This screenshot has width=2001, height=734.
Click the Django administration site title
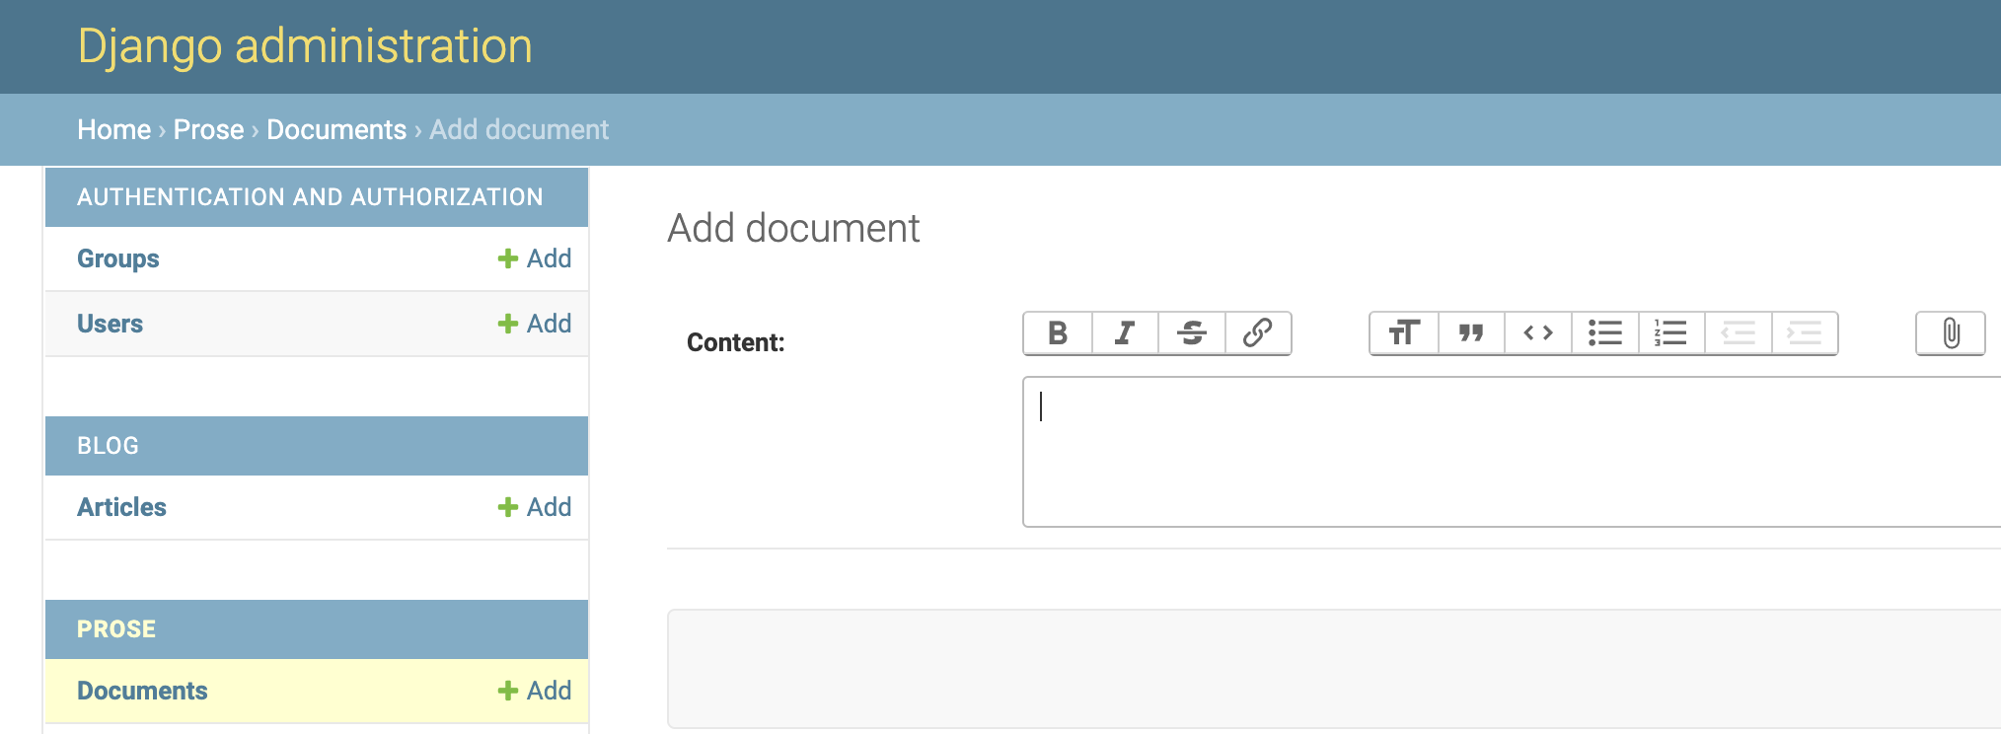305,46
